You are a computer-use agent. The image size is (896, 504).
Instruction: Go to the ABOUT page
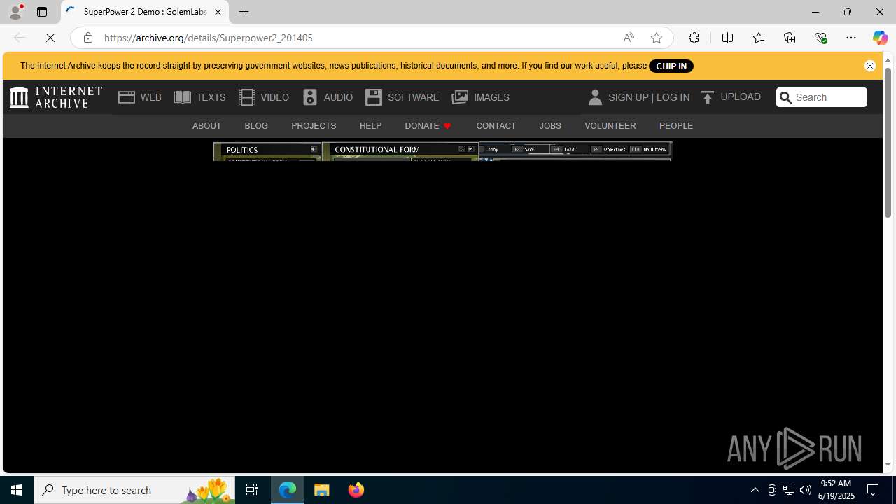tap(206, 126)
